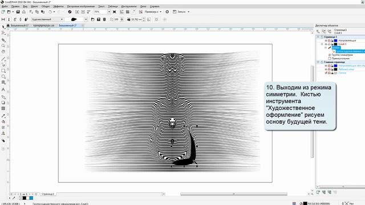
Task: Toggle visibility eye of Слой 1
Action: pyautogui.click(x=326, y=44)
